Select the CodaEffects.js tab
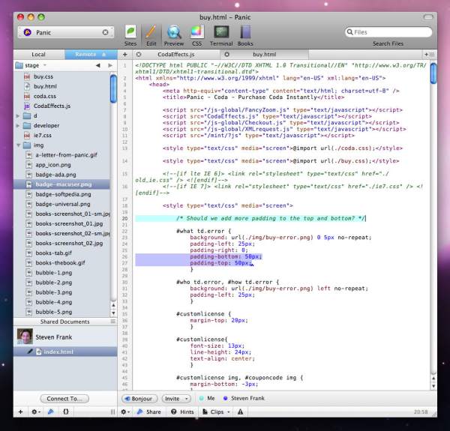Image resolution: width=450 pixels, height=431 pixels. pyautogui.click(x=176, y=55)
